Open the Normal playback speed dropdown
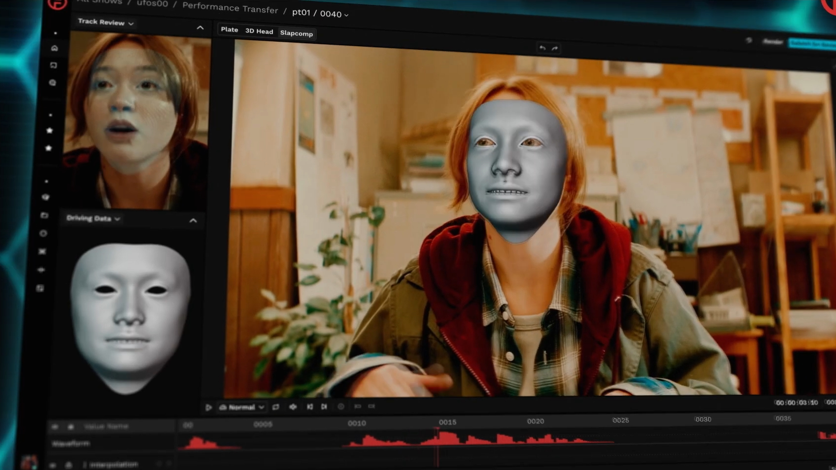The height and width of the screenshot is (470, 836). (242, 407)
